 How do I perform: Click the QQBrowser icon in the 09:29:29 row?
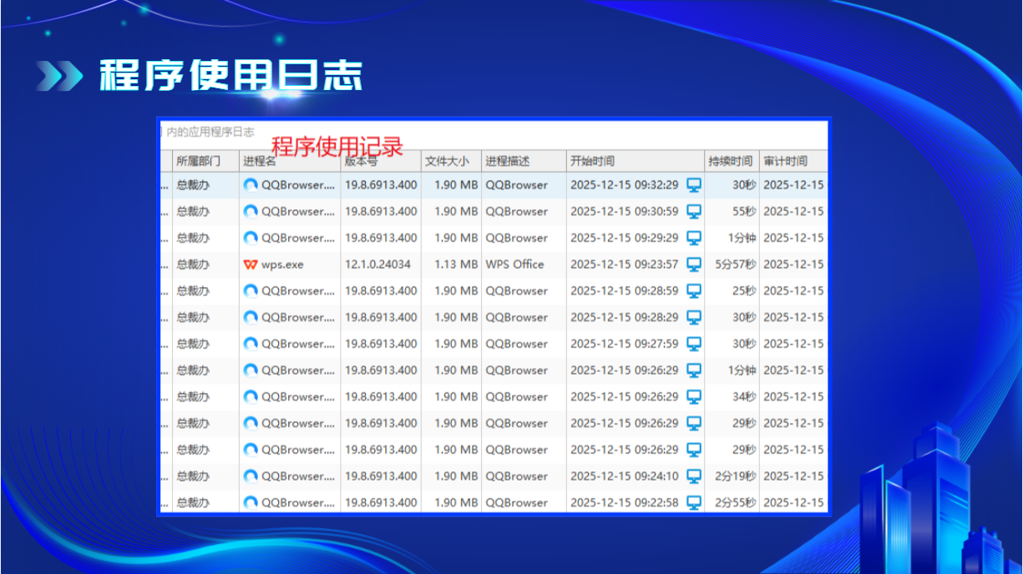tap(251, 238)
